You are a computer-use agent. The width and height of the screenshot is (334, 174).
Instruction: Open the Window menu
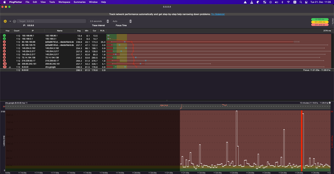pos(93,2)
